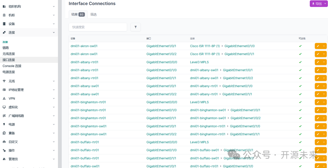This screenshot has height=168, width=328.
Task: Open Console 连接 in the sidebar
Action: pyautogui.click(x=12, y=66)
